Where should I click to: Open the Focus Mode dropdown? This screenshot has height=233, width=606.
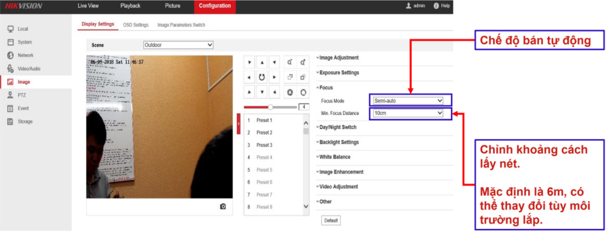[x=408, y=100]
